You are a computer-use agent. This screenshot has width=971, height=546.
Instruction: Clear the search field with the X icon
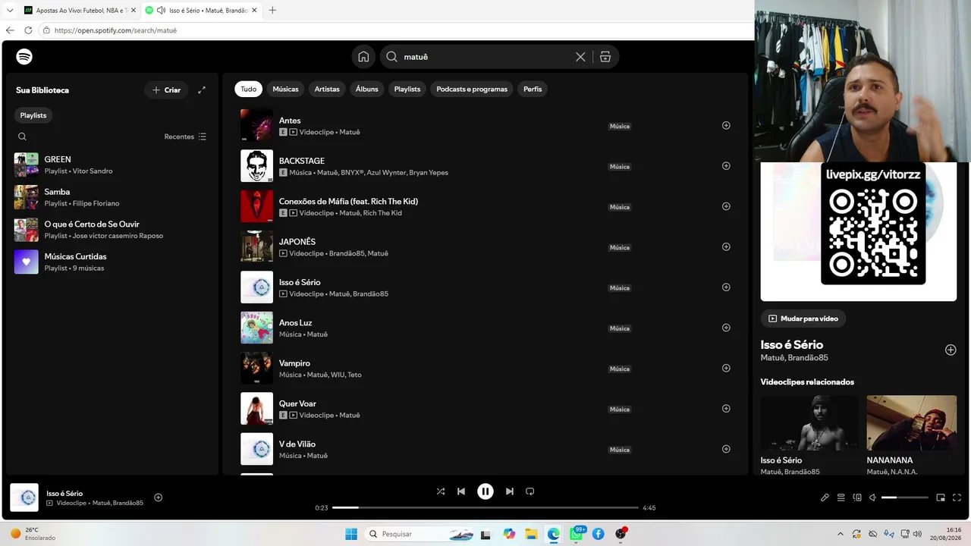pos(580,57)
